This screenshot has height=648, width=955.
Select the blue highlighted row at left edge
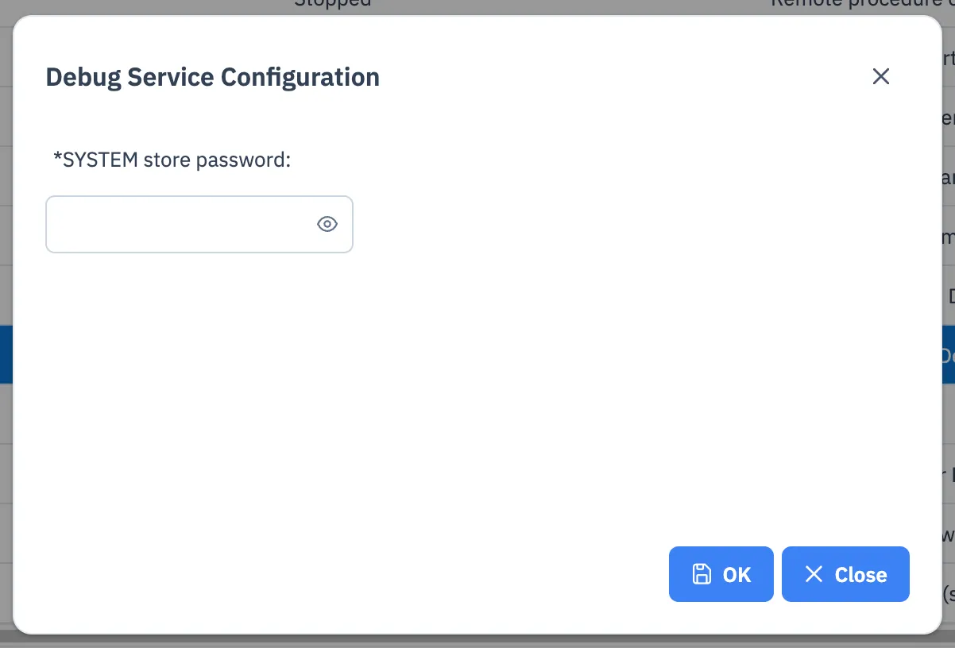[6, 354]
